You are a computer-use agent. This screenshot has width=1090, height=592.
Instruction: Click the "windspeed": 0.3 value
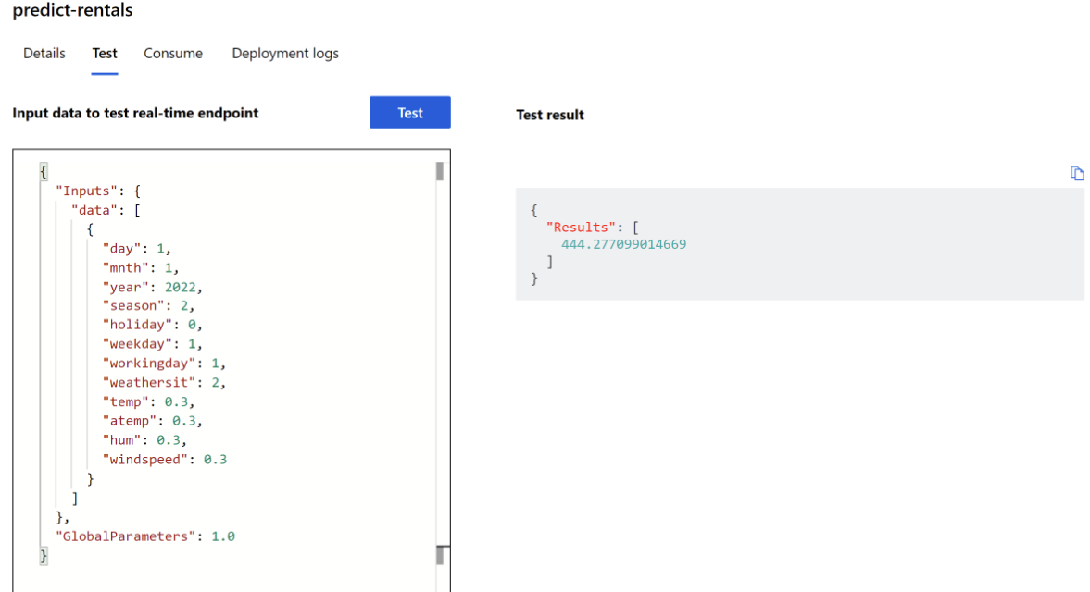click(215, 460)
